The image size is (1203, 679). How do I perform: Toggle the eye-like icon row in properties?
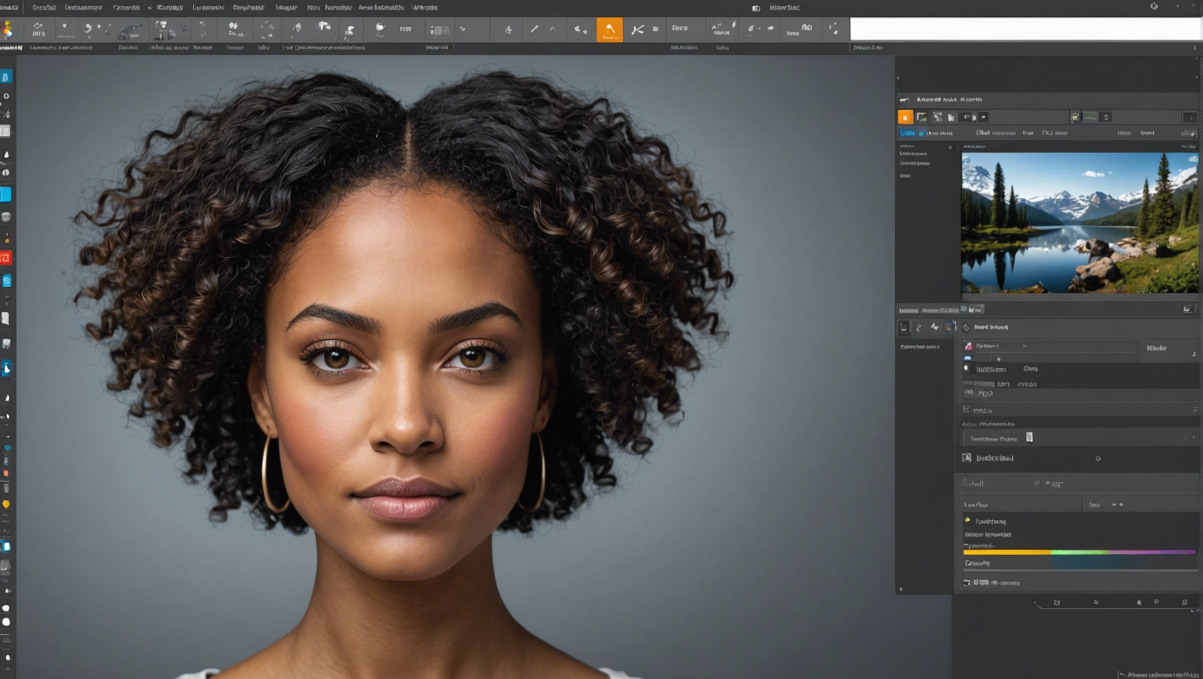coord(969,393)
